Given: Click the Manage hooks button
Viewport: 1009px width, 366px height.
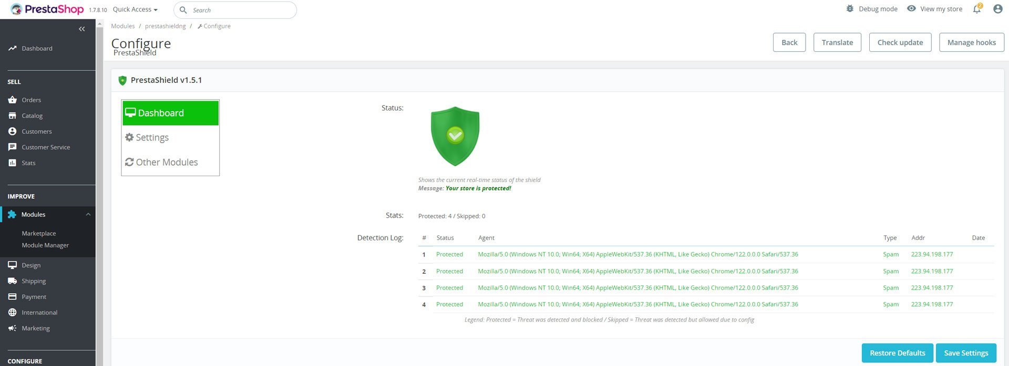Looking at the screenshot, I should (971, 42).
